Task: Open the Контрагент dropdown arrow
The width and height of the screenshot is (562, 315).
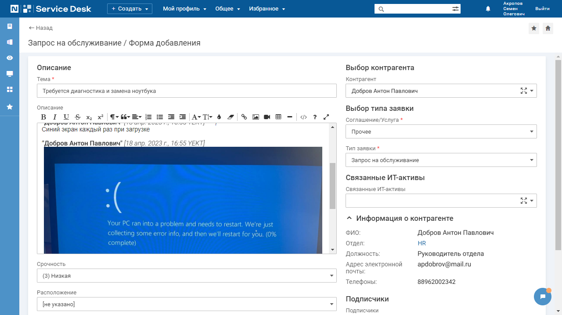Action: click(x=532, y=91)
